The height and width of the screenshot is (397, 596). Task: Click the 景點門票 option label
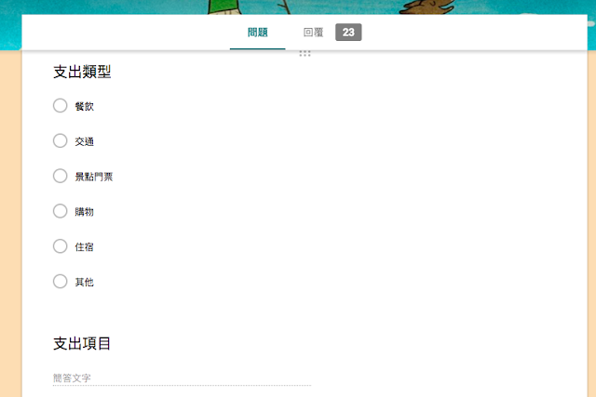point(93,177)
